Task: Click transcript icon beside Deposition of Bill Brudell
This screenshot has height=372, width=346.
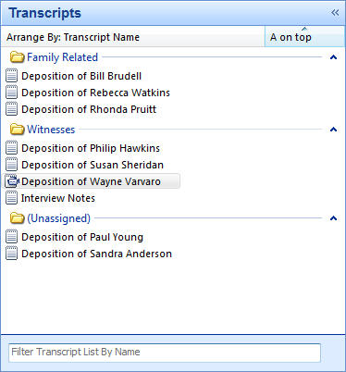Action: pyautogui.click(x=12, y=76)
